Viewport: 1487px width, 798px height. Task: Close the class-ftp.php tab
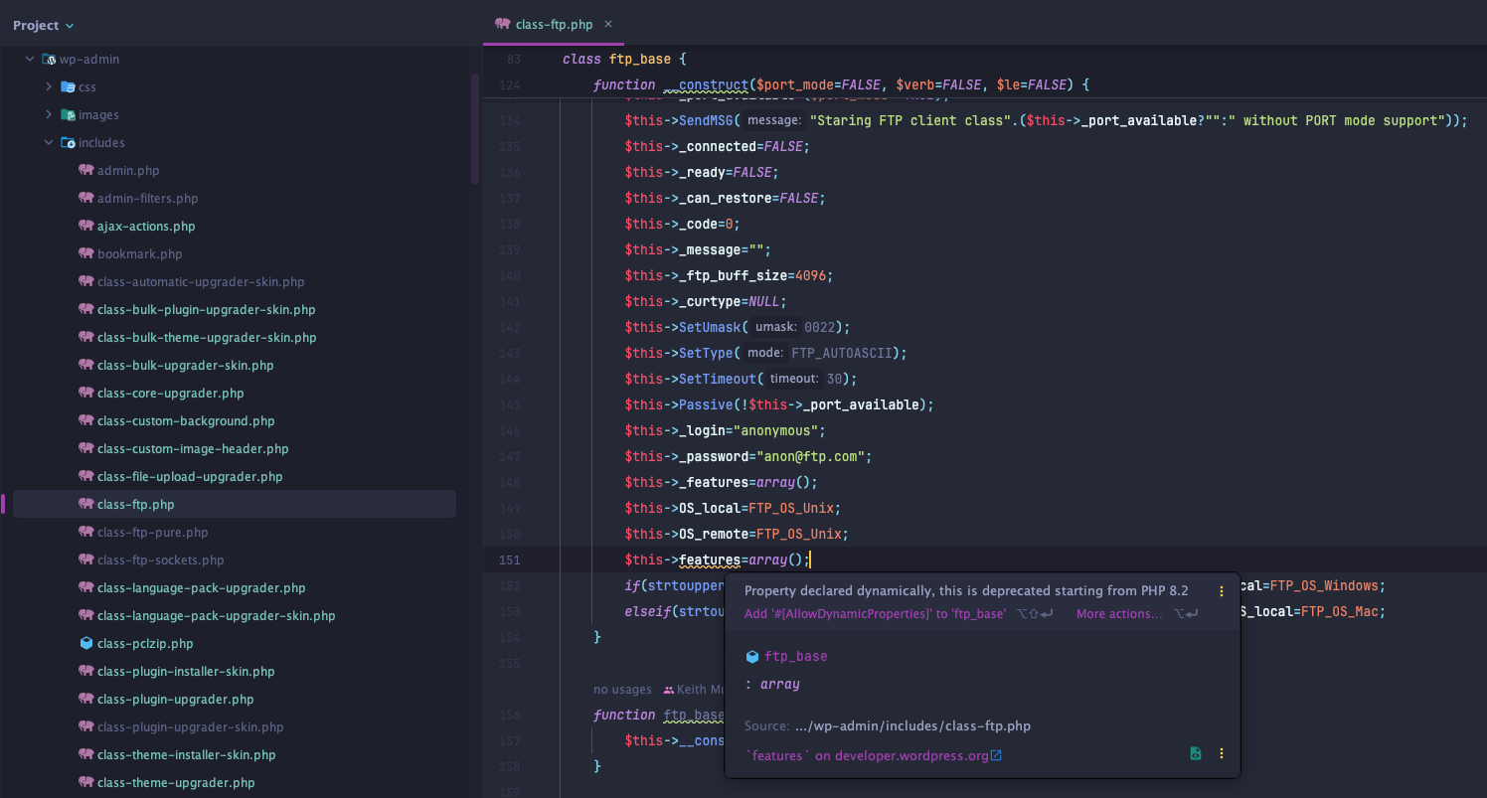point(608,24)
